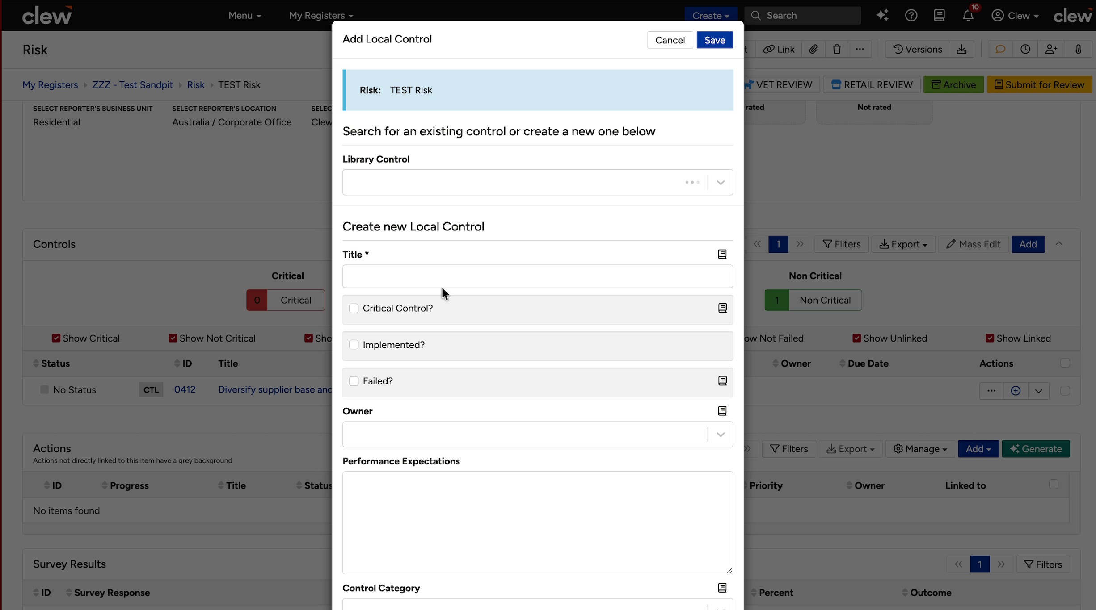The height and width of the screenshot is (610, 1096).
Task: Open control ID 0412 link
Action: click(185, 389)
